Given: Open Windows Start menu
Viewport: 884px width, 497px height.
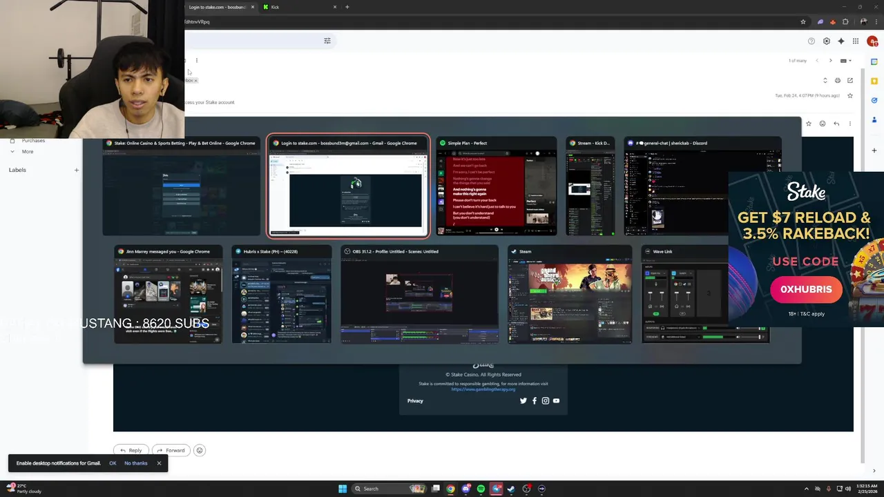Looking at the screenshot, I should 343,489.
